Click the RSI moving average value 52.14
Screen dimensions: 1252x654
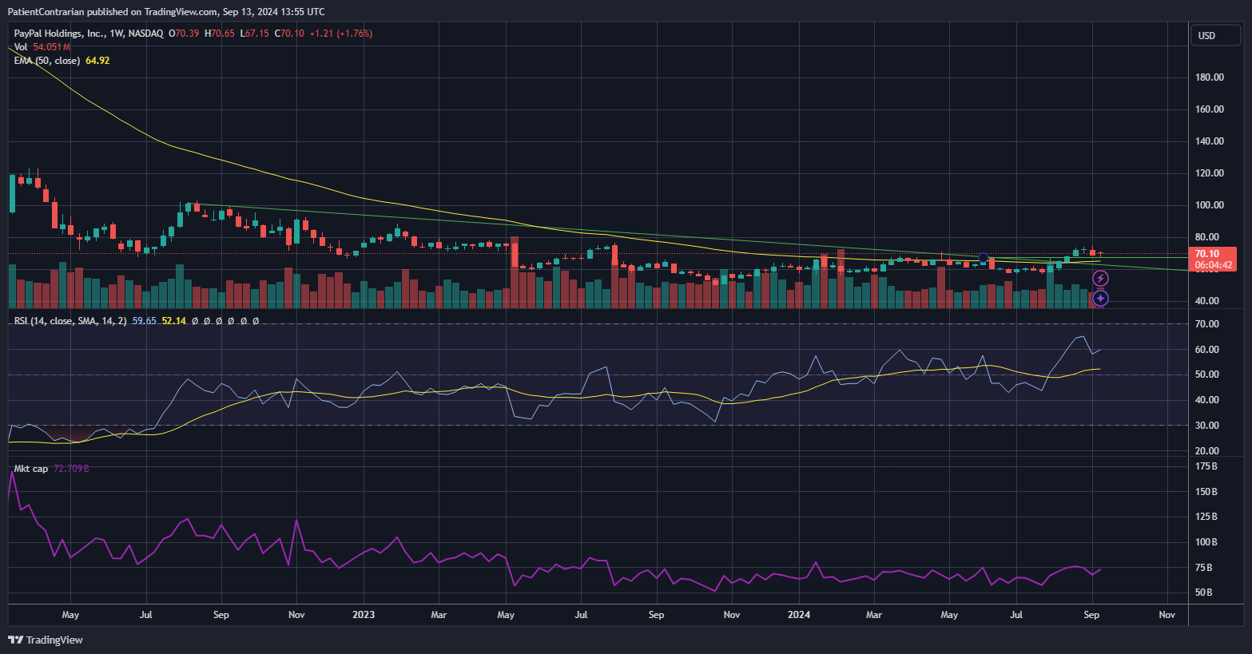(x=173, y=321)
